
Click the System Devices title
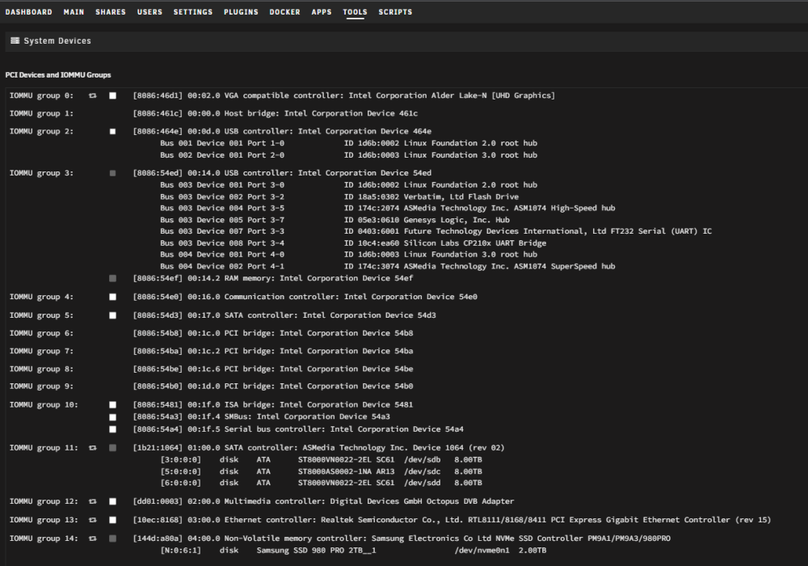tap(57, 40)
